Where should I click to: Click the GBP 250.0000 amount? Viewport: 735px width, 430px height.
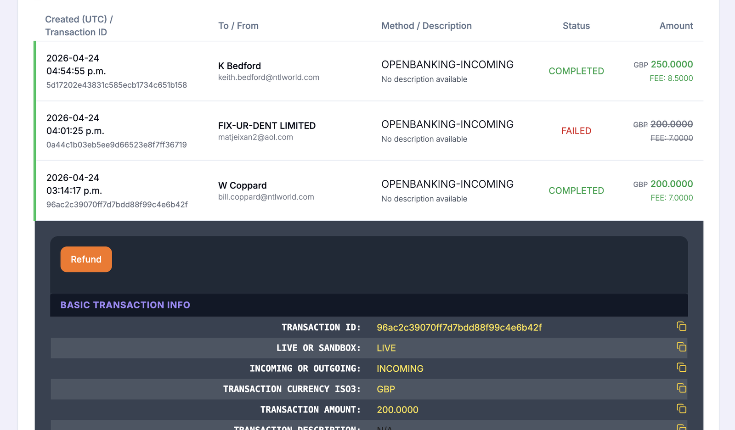[663, 64]
